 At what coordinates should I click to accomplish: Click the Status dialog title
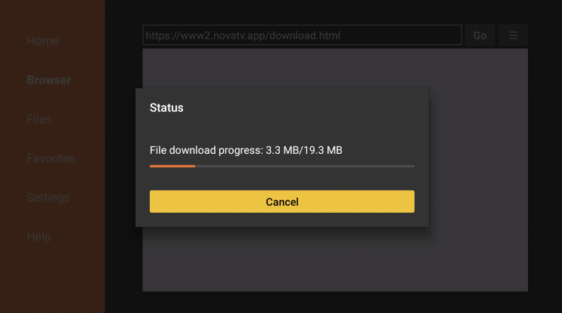[x=166, y=108]
